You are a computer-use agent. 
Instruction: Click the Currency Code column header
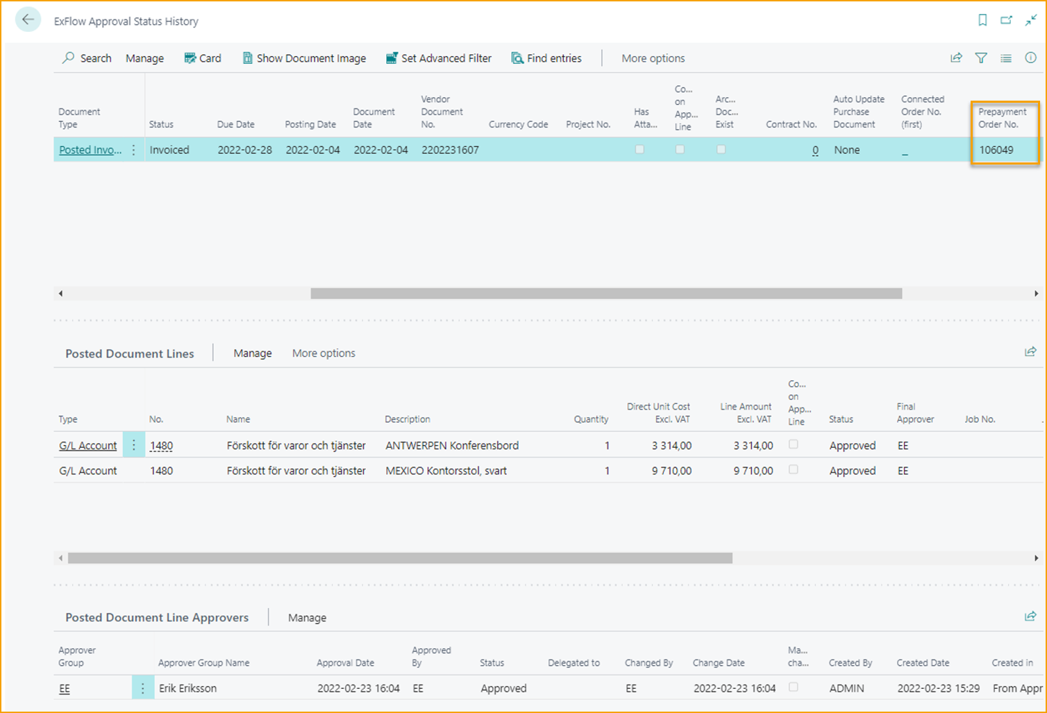coord(518,124)
